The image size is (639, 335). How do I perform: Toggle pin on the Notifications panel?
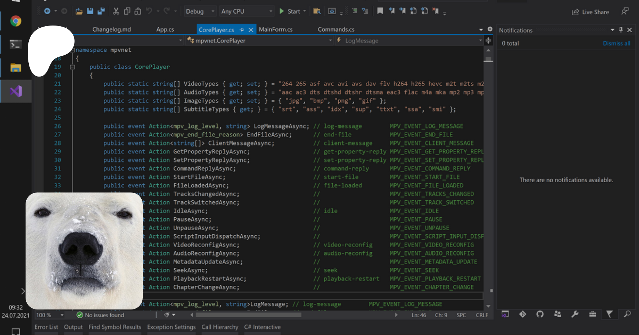coord(621,30)
